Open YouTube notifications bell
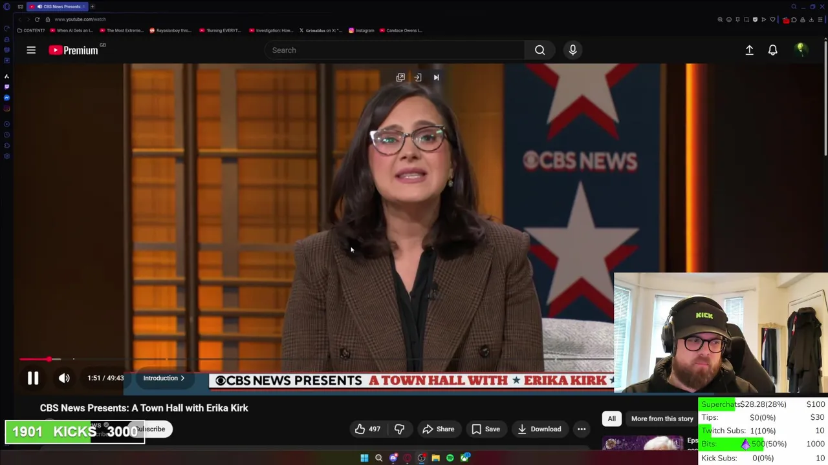The height and width of the screenshot is (465, 828). [x=772, y=50]
